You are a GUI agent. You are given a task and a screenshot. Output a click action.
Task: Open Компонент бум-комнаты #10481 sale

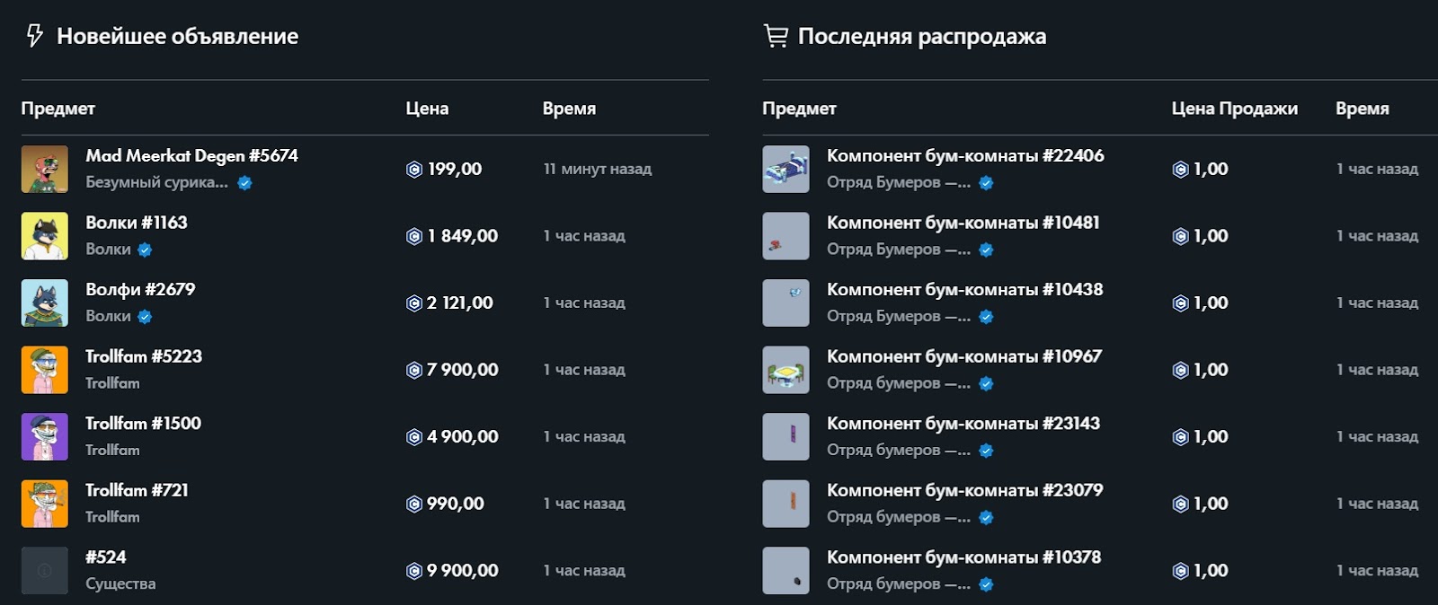click(963, 223)
